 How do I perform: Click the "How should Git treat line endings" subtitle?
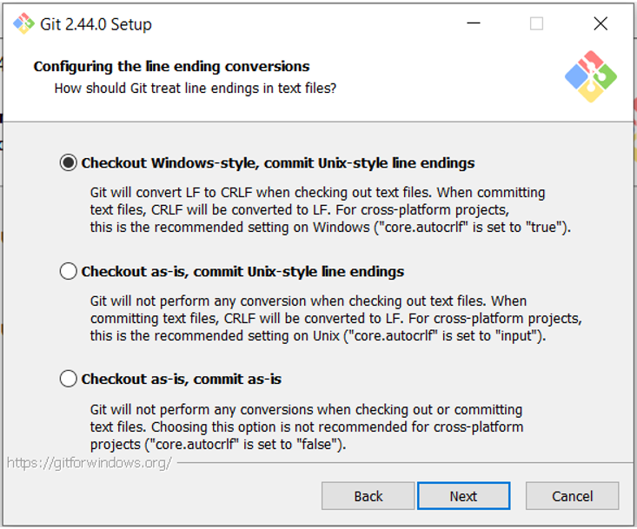coord(195,88)
